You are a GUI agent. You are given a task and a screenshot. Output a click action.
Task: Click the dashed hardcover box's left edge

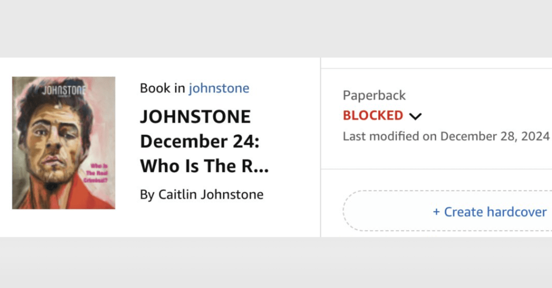(x=344, y=212)
